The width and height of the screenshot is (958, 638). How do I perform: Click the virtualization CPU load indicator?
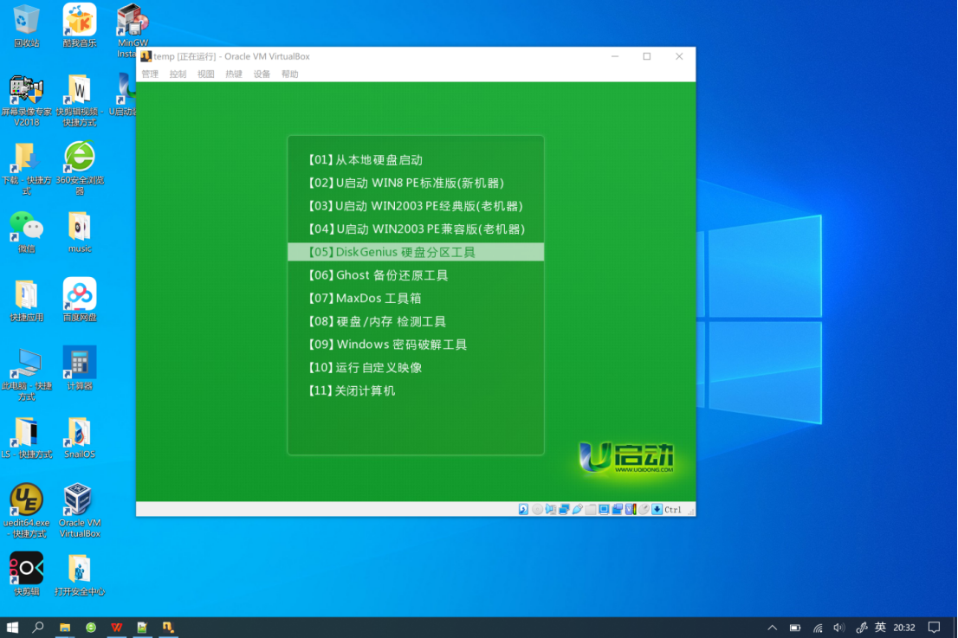pos(631,509)
